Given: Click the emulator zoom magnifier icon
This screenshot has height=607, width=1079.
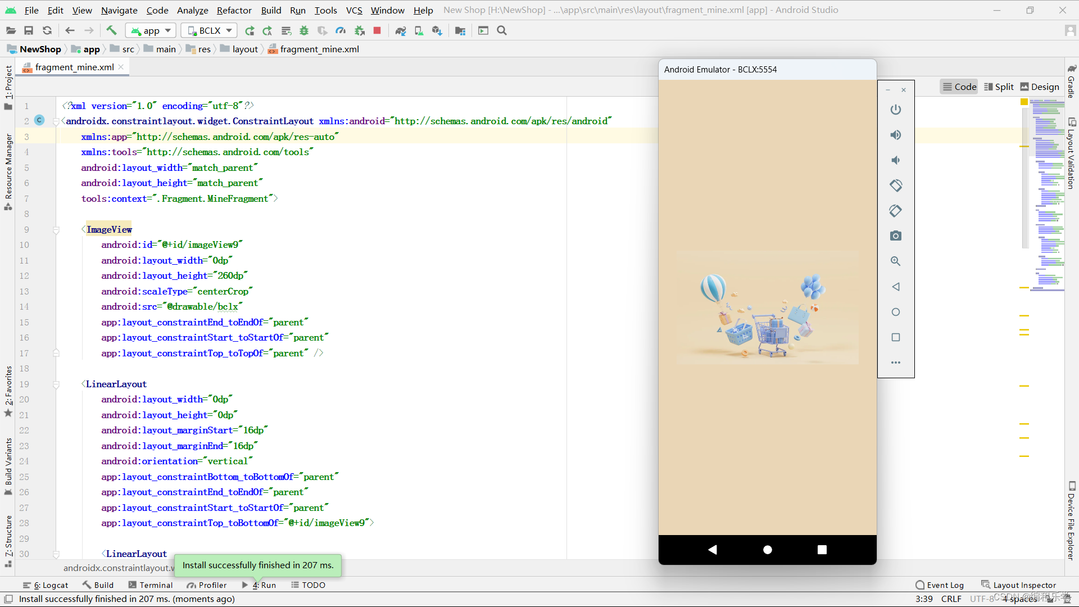Looking at the screenshot, I should [896, 261].
